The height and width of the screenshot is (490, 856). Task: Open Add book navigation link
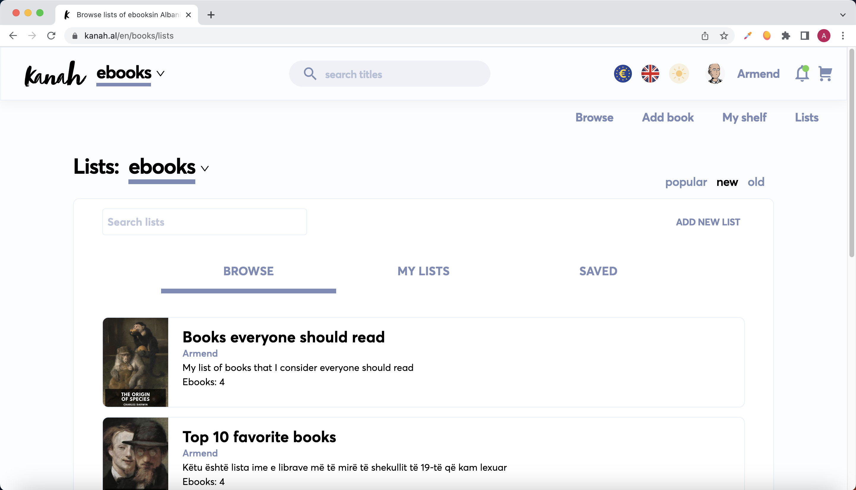click(x=668, y=118)
